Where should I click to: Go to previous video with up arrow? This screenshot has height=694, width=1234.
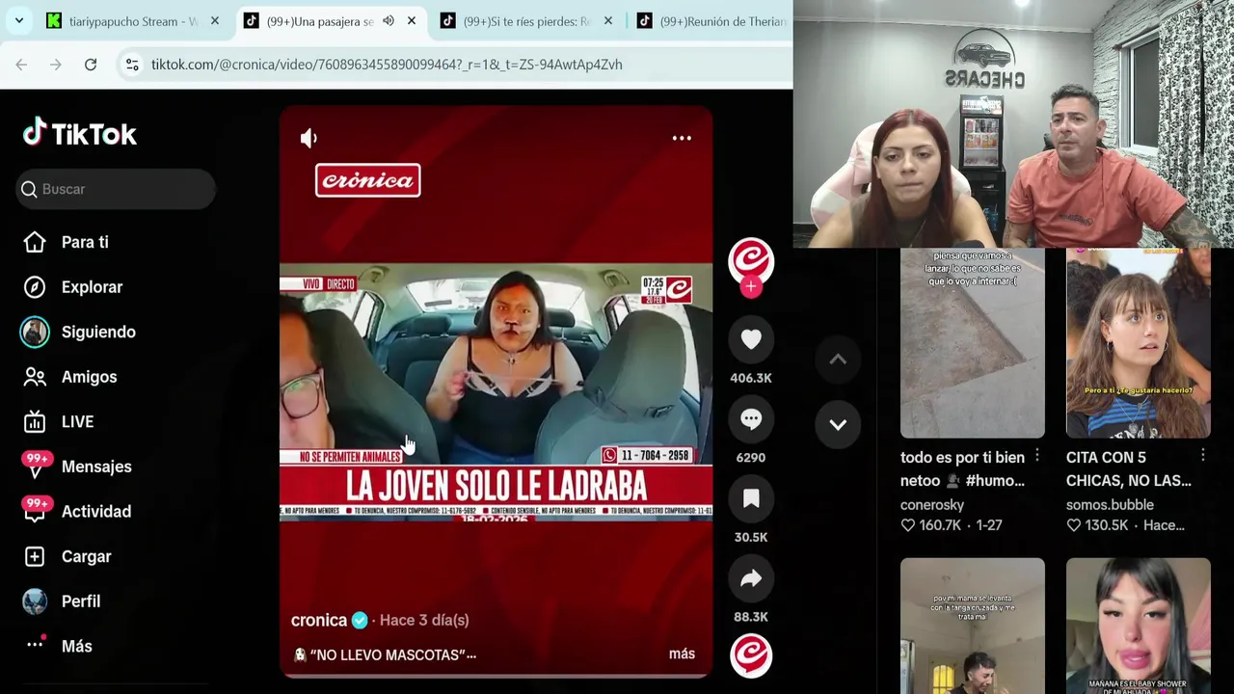838,360
